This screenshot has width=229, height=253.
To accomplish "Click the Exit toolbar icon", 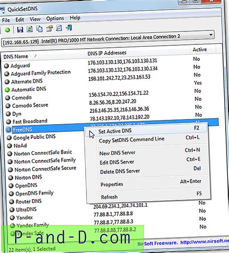I will tap(69, 28).
